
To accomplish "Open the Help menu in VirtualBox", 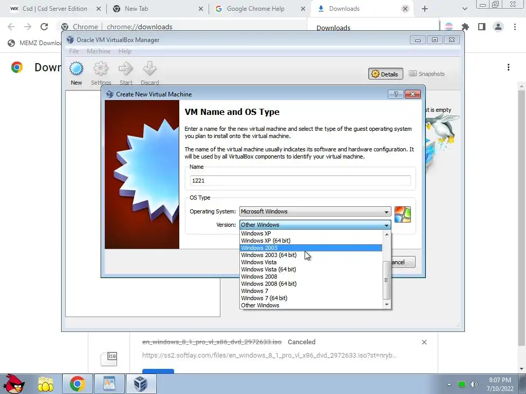I will tap(125, 51).
